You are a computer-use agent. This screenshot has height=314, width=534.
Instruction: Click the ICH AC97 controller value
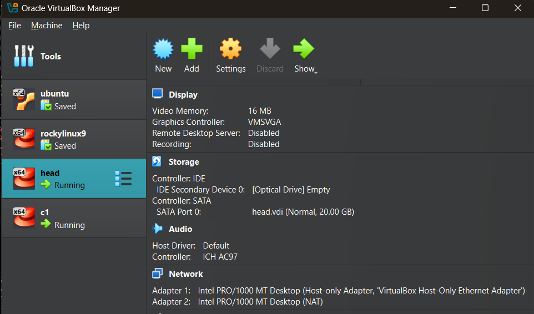[220, 257]
